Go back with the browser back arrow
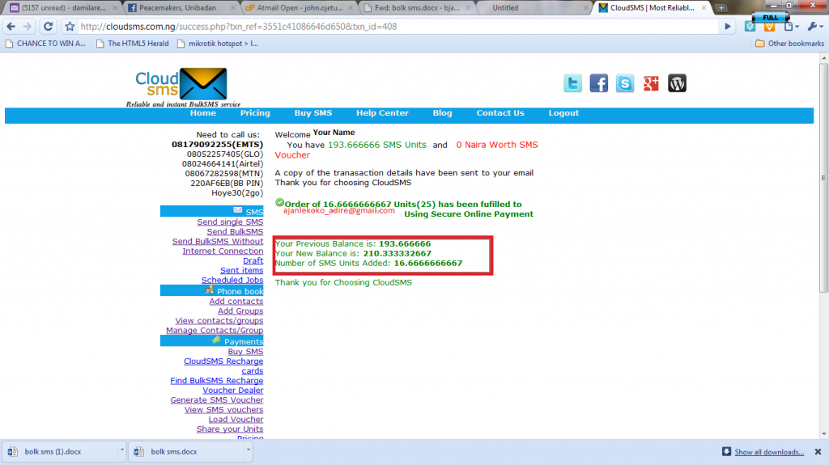The height and width of the screenshot is (465, 829). click(x=11, y=27)
